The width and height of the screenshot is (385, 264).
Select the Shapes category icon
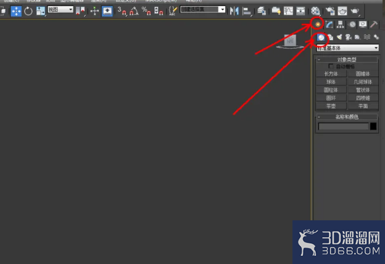tap(330, 37)
